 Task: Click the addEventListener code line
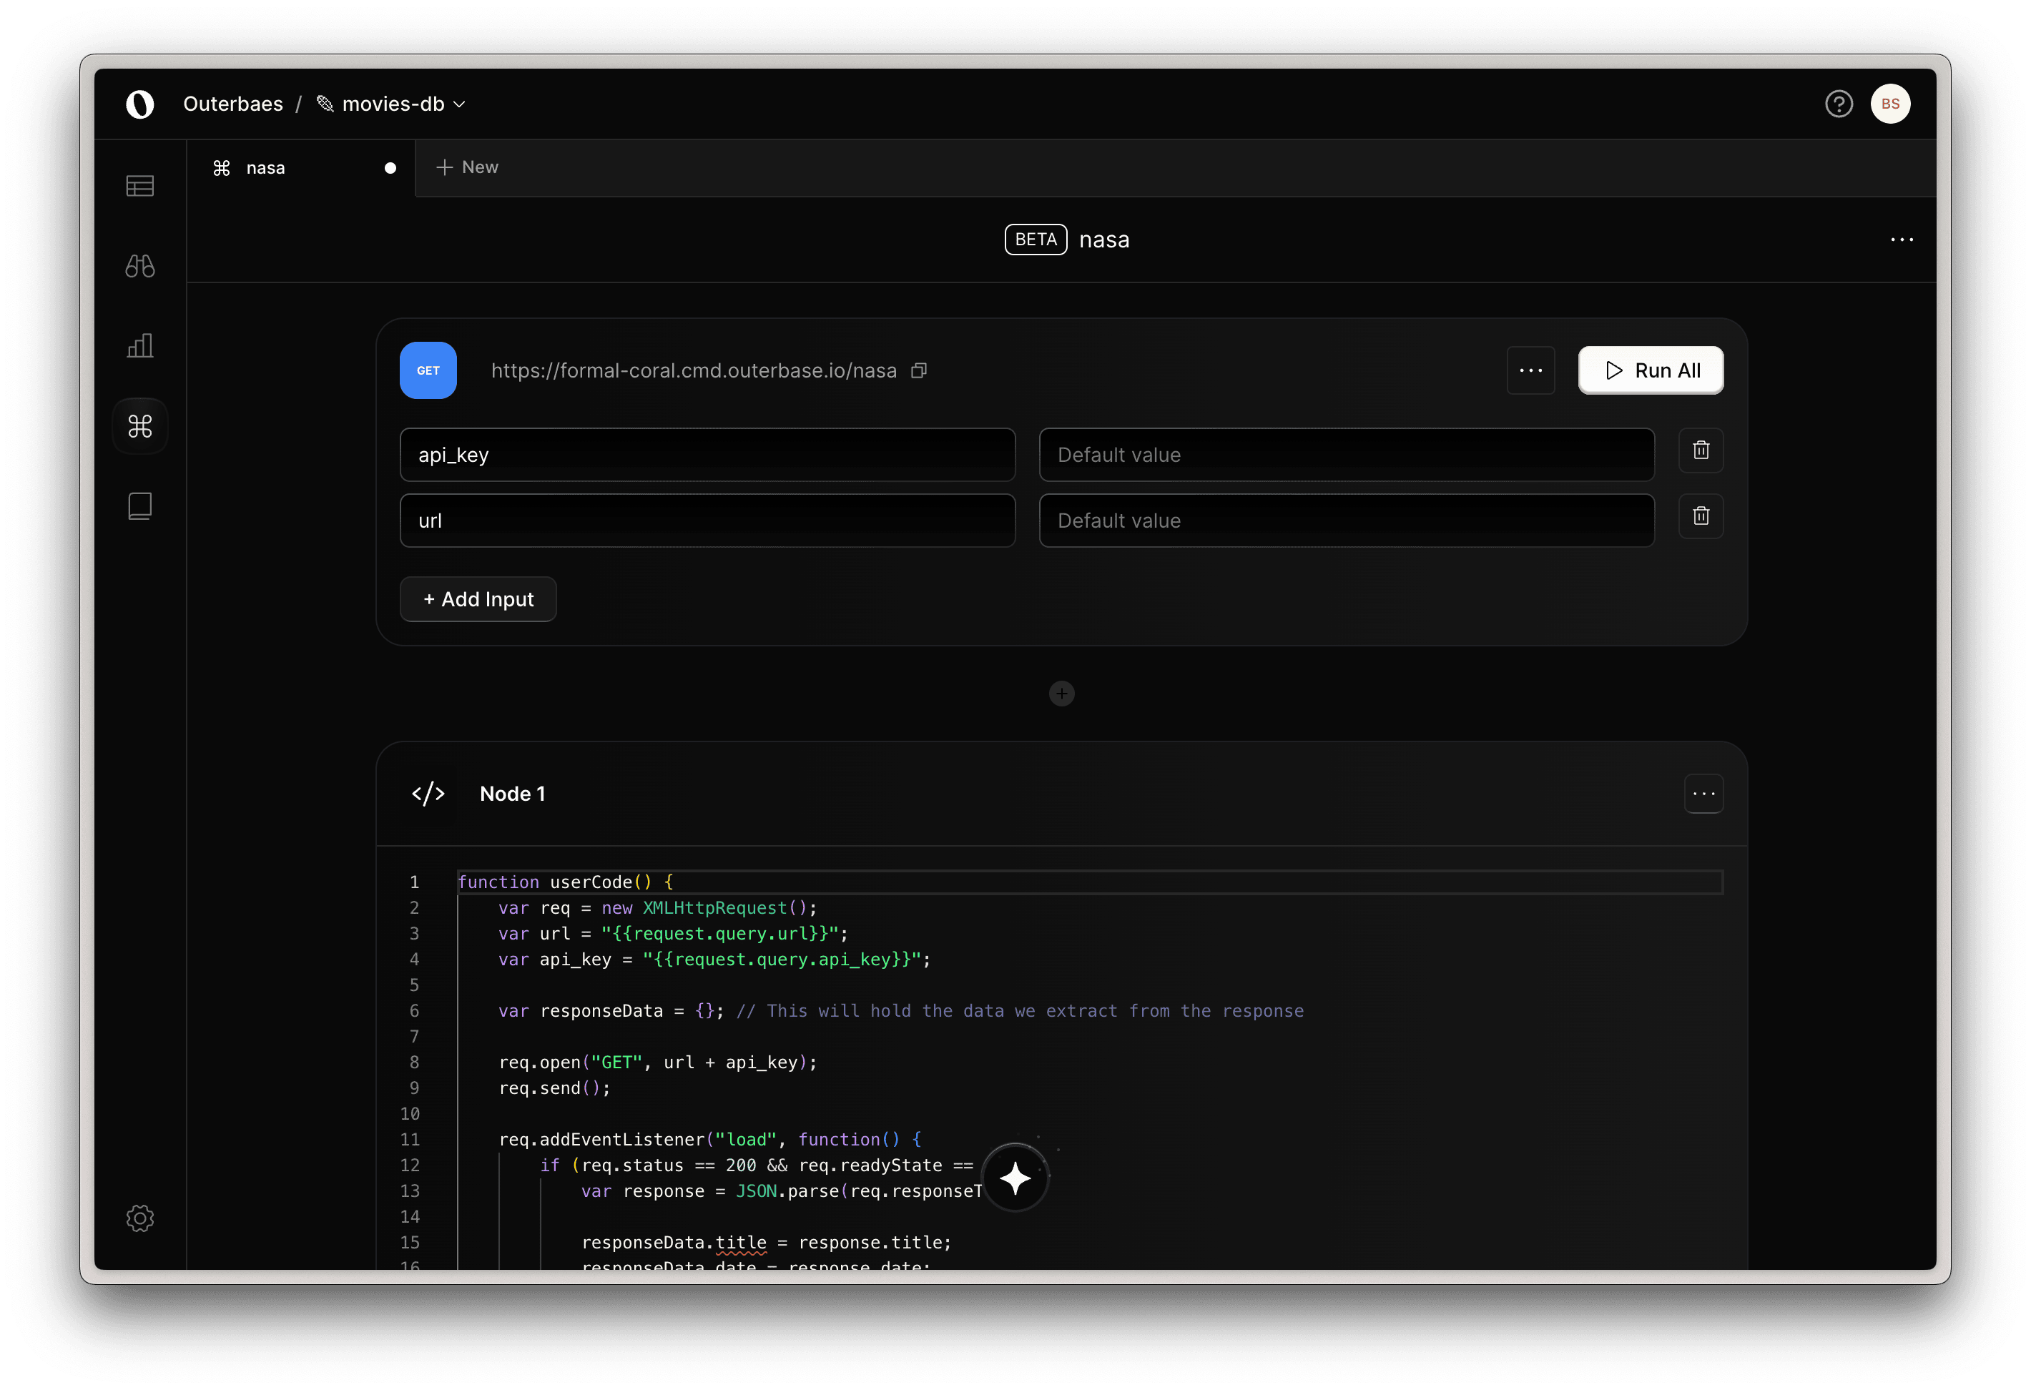point(709,1139)
